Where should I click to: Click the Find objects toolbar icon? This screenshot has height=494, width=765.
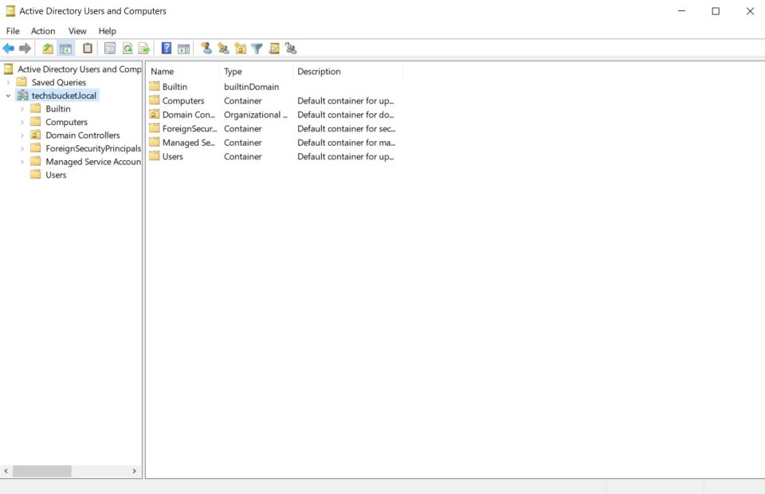tap(274, 49)
